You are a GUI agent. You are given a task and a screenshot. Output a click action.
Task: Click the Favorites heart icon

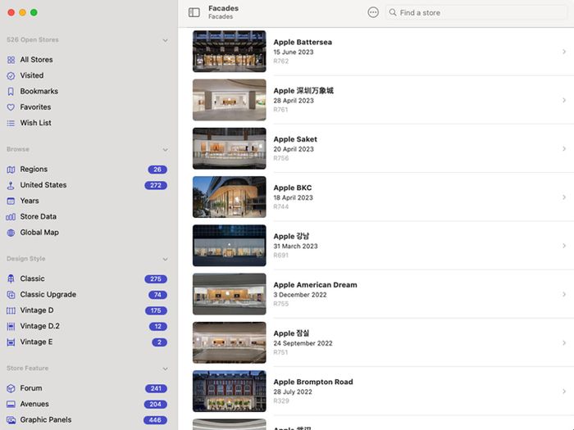click(x=11, y=107)
